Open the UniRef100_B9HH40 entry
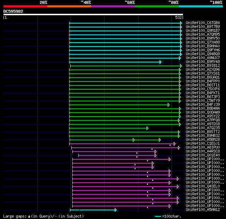Image resolution: width=226 pixels, height=219 pixels. click(x=203, y=46)
